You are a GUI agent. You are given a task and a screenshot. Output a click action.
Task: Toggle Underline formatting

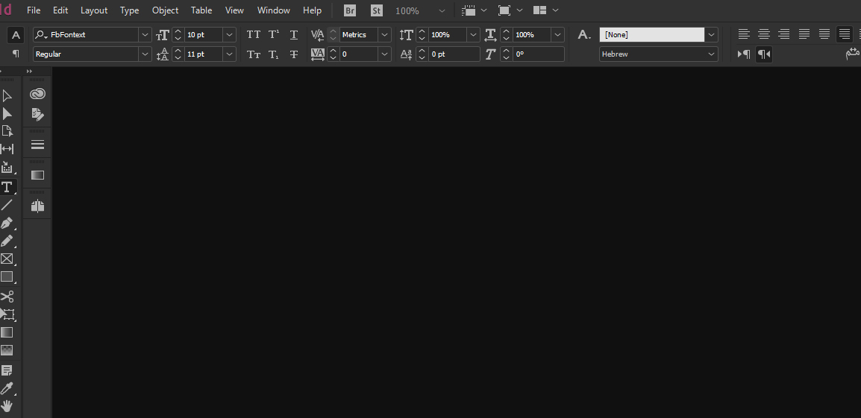coord(294,34)
